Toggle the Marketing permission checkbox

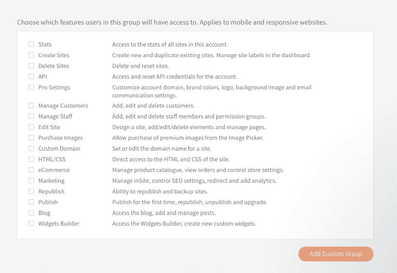tap(31, 181)
